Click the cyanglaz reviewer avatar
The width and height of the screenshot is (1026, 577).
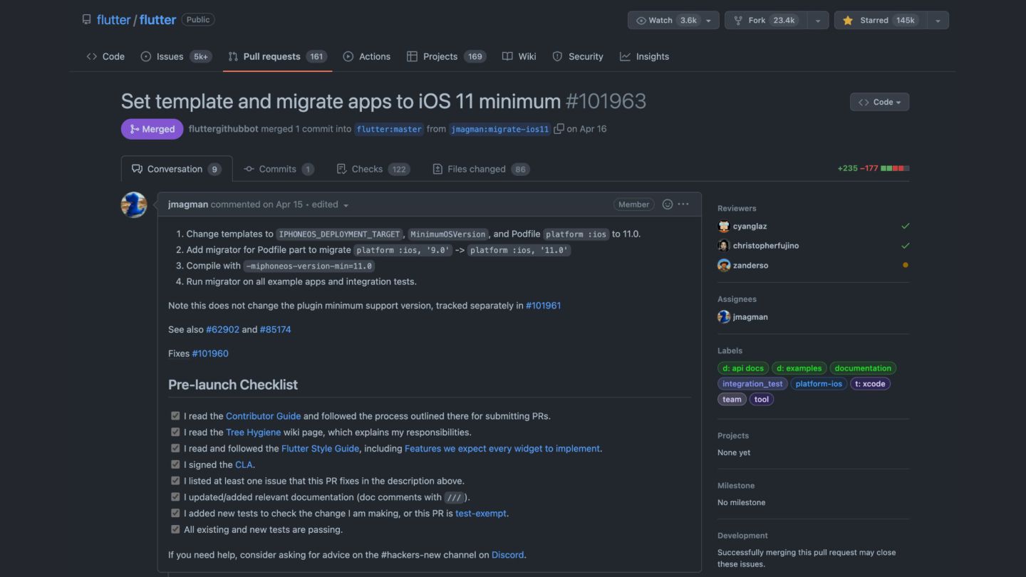pyautogui.click(x=724, y=227)
